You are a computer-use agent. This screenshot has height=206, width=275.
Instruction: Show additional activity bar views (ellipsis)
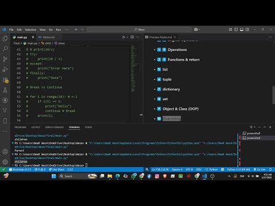tap(5, 131)
